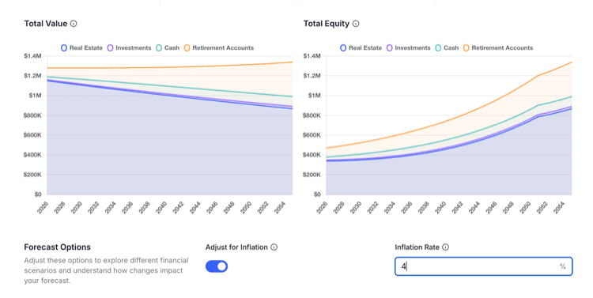Click the Total Value chart heading
This screenshot has height=298, width=593.
coord(46,24)
